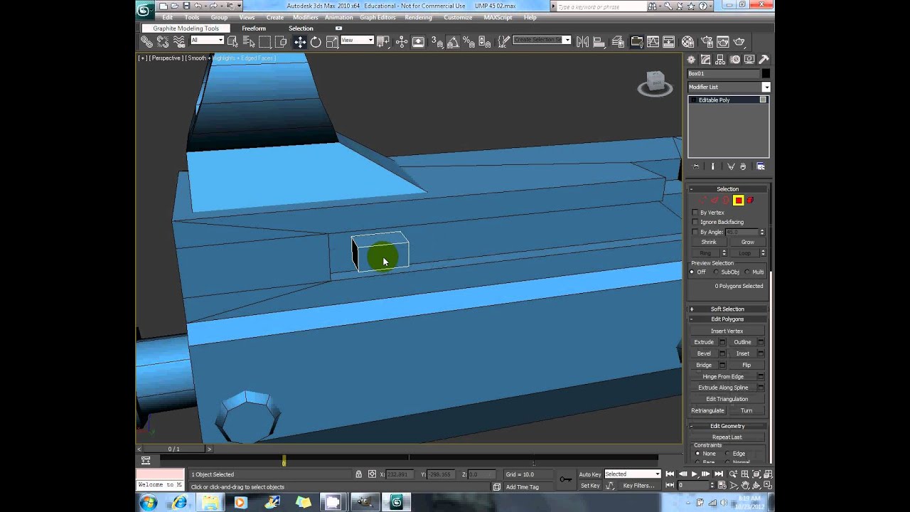Enable the Ignore Backfacing checkbox

point(695,222)
